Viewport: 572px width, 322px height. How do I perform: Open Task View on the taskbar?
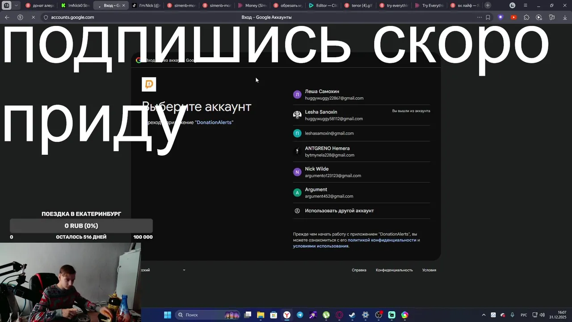248,315
